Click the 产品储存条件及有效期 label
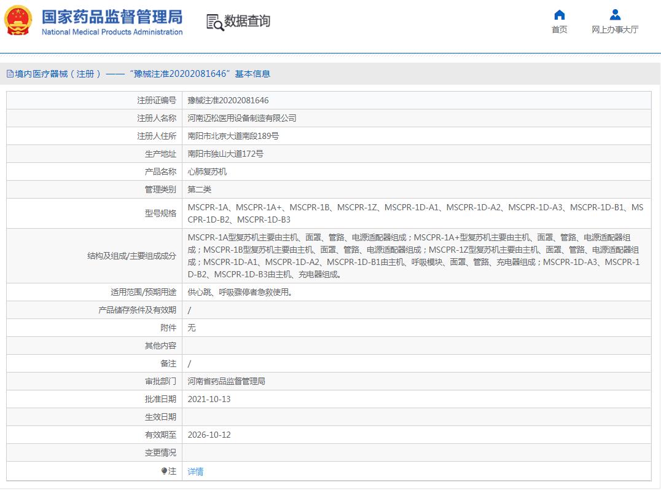 137,310
